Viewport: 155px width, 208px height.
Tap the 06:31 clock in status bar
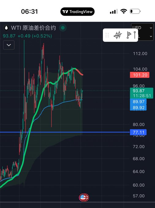coord(29,12)
